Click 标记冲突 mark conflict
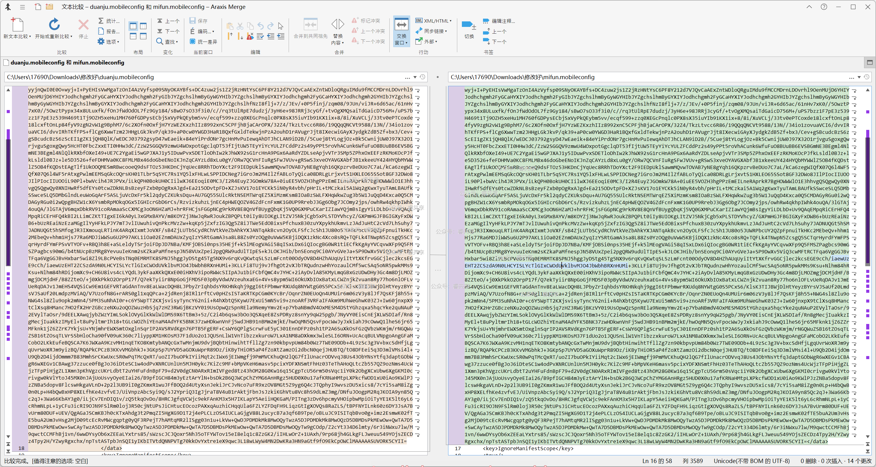 tap(366, 21)
